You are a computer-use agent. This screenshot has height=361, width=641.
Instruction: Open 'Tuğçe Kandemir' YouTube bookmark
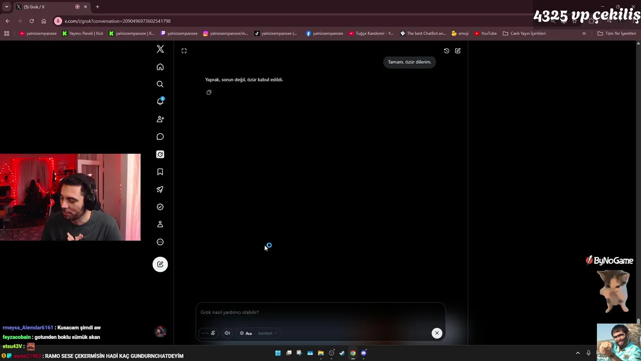371,34
